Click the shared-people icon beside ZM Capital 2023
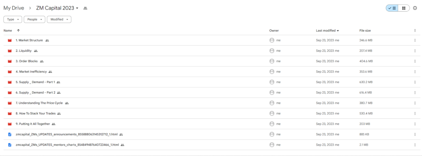This screenshot has height=156, width=422. pyautogui.click(x=85, y=8)
